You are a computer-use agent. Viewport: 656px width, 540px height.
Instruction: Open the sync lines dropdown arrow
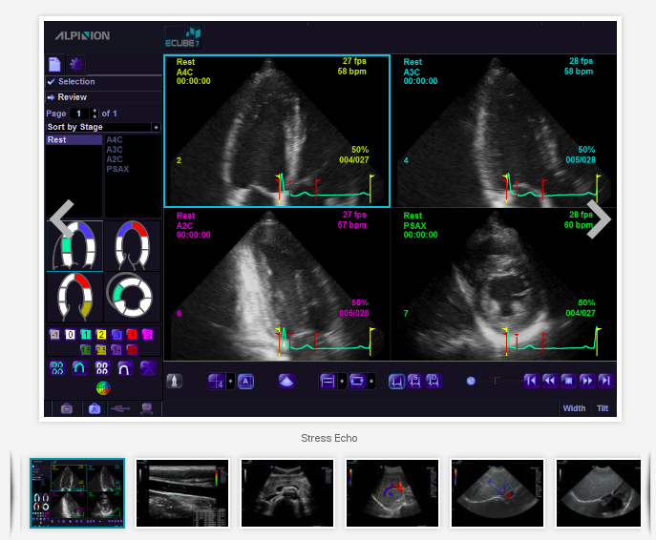point(342,382)
